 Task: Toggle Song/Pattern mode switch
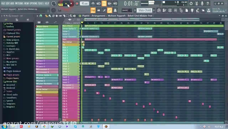61,4
